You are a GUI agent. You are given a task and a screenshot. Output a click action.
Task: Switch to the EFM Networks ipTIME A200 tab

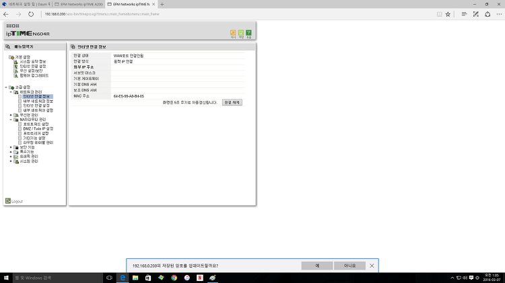coord(78,4)
